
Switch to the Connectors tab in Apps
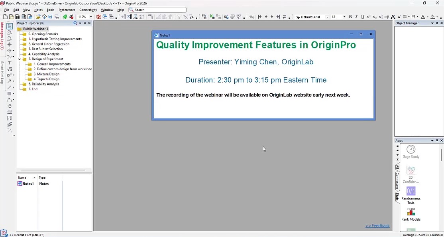pos(397,181)
